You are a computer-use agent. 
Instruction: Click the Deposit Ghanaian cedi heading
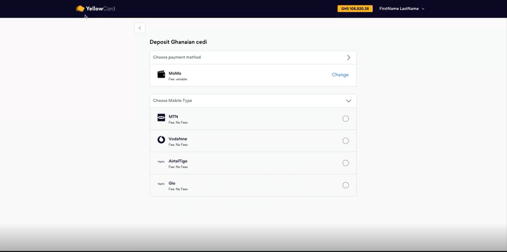(x=178, y=42)
